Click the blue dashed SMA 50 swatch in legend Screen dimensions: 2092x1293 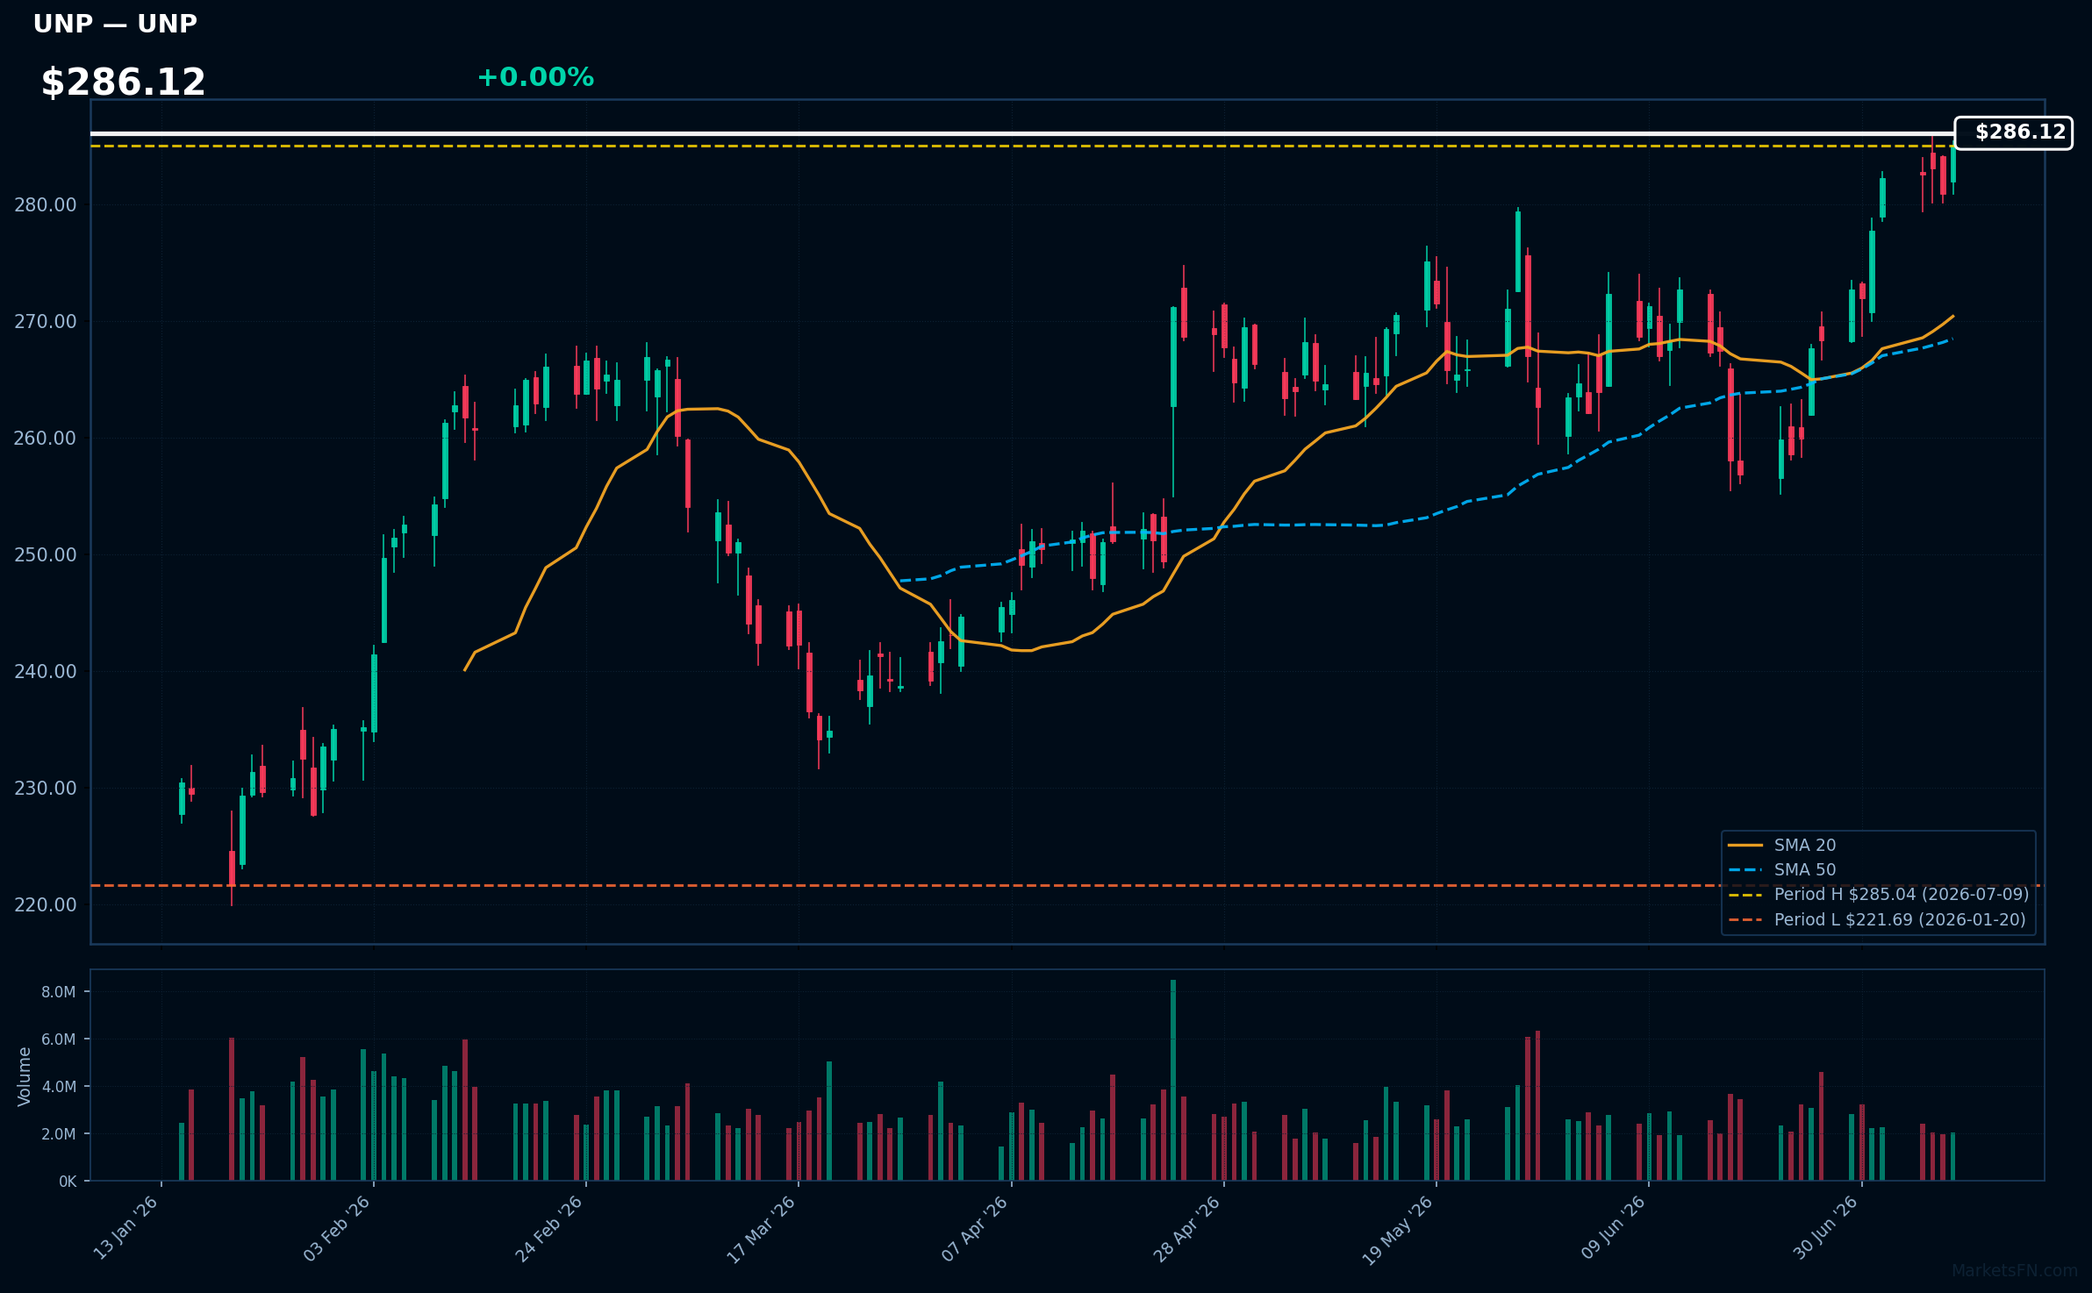1745,870
